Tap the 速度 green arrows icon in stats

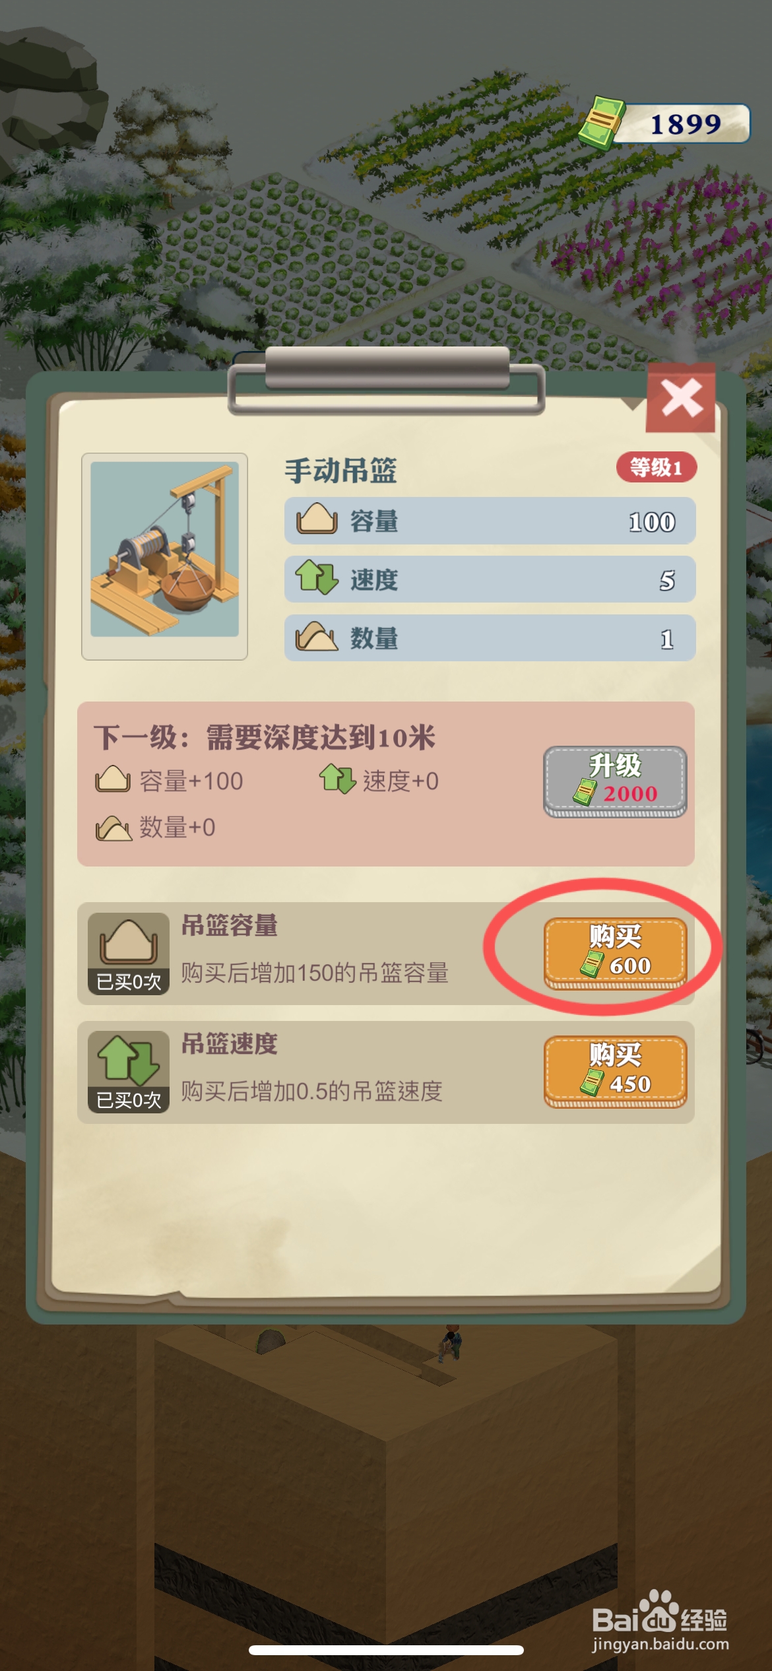point(317,577)
